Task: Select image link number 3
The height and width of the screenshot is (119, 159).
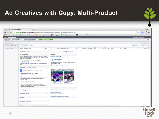Action: (x=25, y=90)
